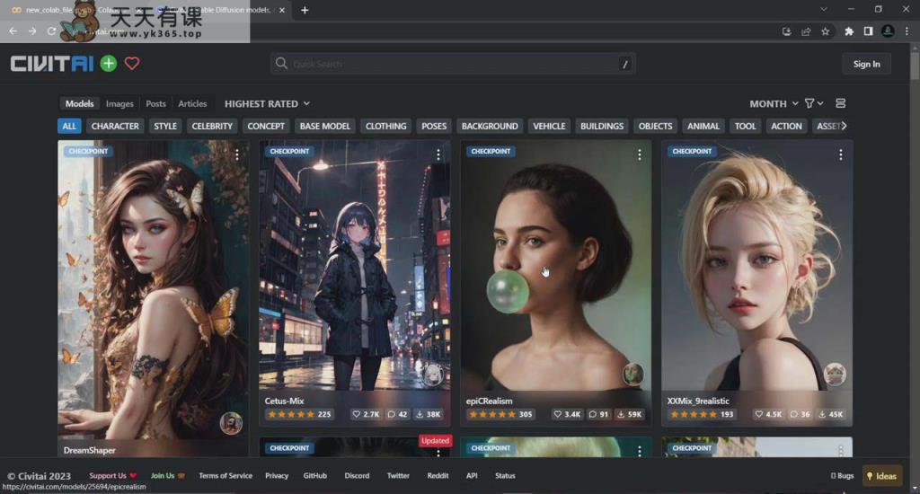Select the VEHICLE category filter
Image resolution: width=920 pixels, height=494 pixels.
(549, 126)
